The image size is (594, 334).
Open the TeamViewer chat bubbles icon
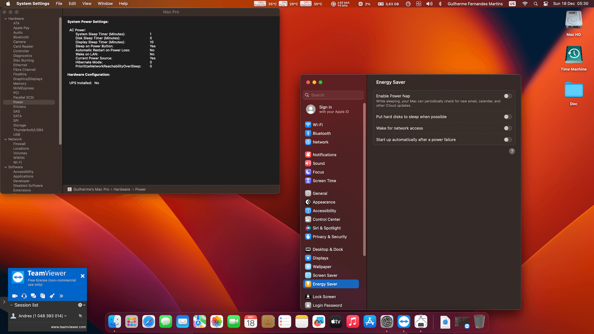pos(33,296)
